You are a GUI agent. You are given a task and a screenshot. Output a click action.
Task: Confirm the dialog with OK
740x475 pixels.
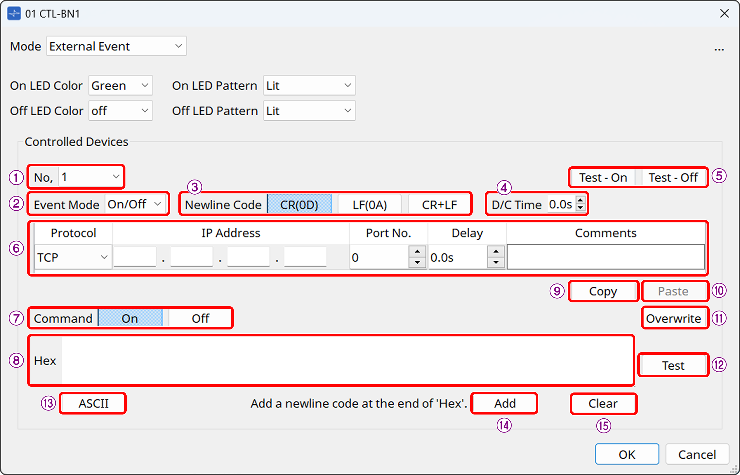(627, 454)
